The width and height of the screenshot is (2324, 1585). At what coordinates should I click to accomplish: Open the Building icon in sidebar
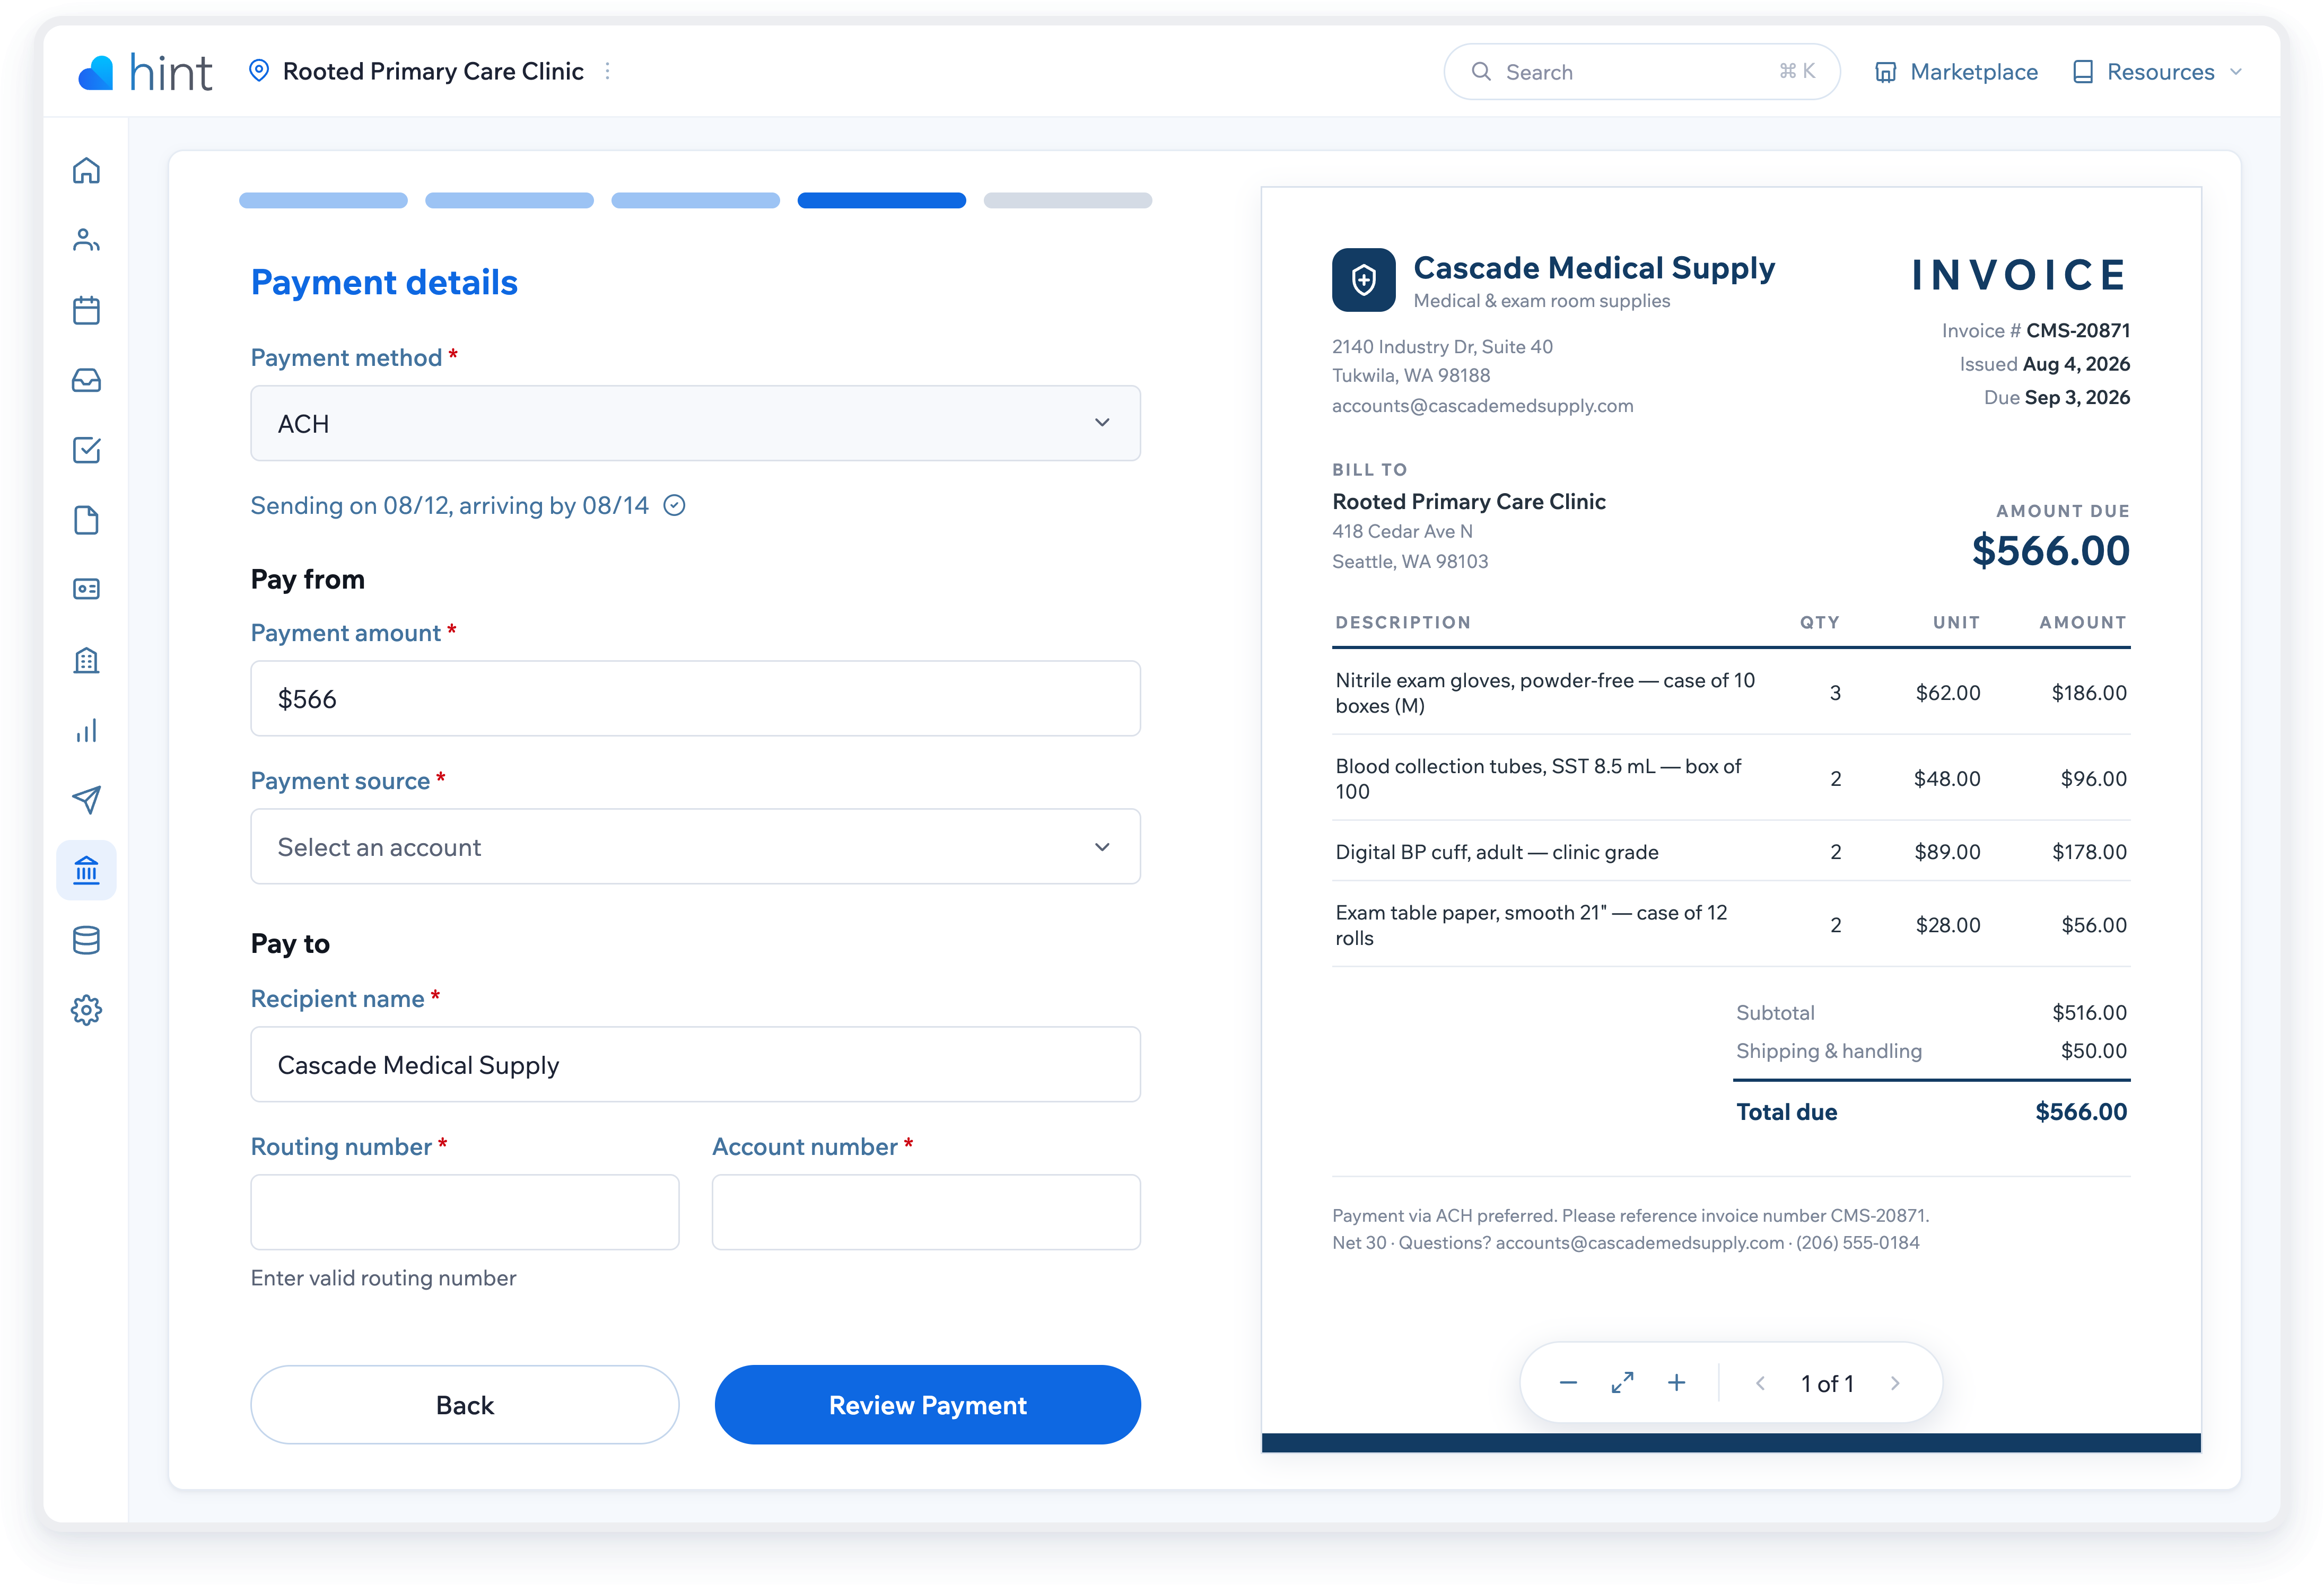[x=86, y=660]
